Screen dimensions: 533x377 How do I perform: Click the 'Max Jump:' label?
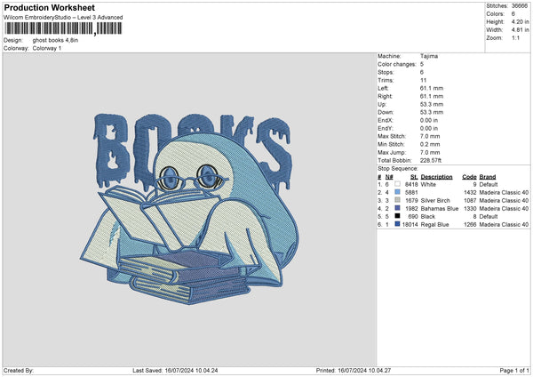[391, 152]
